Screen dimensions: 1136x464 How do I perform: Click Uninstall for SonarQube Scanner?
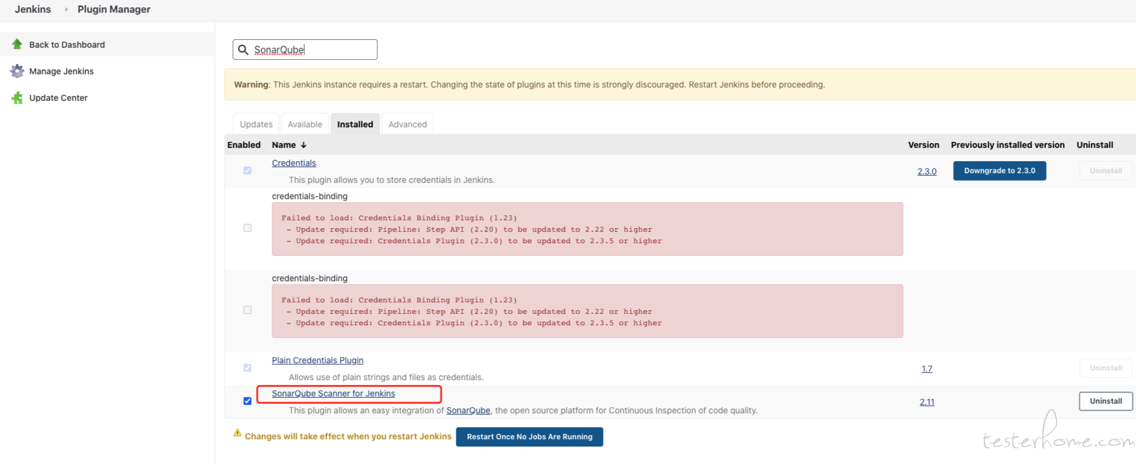click(1106, 401)
